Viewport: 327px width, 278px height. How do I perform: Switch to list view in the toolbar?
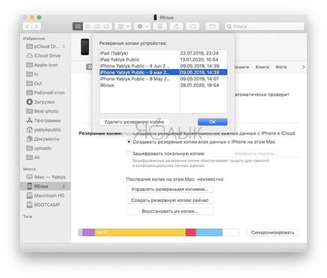point(88,26)
